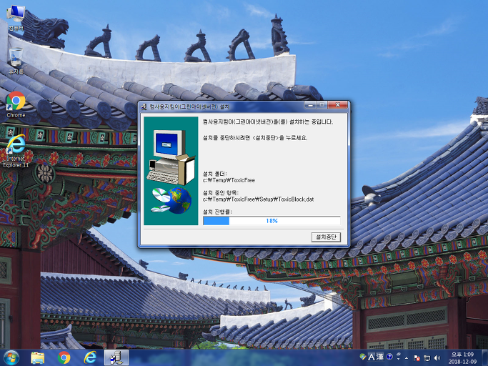This screenshot has width=488, height=366.
Task: Open the Windows Start menu
Action: point(11,358)
